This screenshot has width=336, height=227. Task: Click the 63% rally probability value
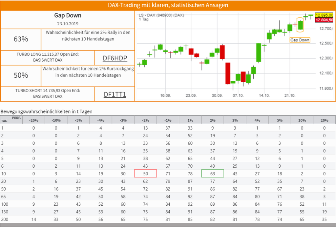(x=21, y=39)
